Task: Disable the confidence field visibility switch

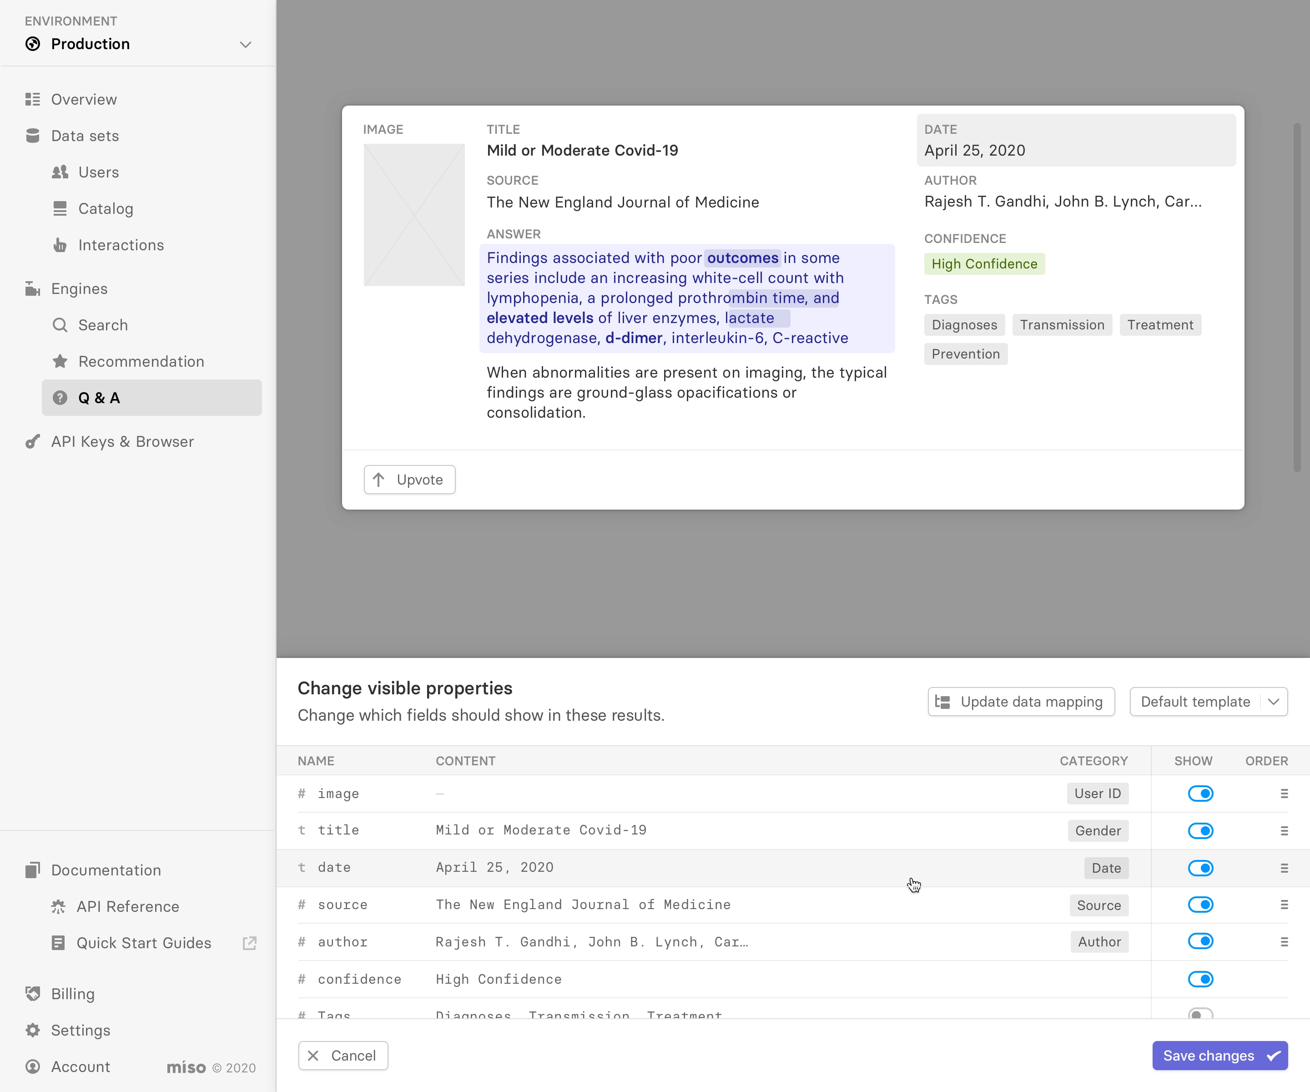Action: click(1200, 979)
